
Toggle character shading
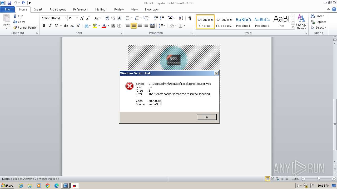(x=113, y=26)
